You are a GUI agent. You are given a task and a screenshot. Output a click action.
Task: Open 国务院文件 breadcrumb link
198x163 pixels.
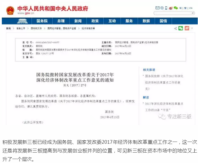[x=36, y=28]
